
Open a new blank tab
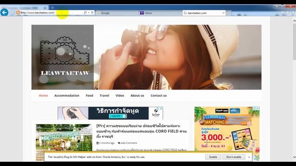[228, 13]
